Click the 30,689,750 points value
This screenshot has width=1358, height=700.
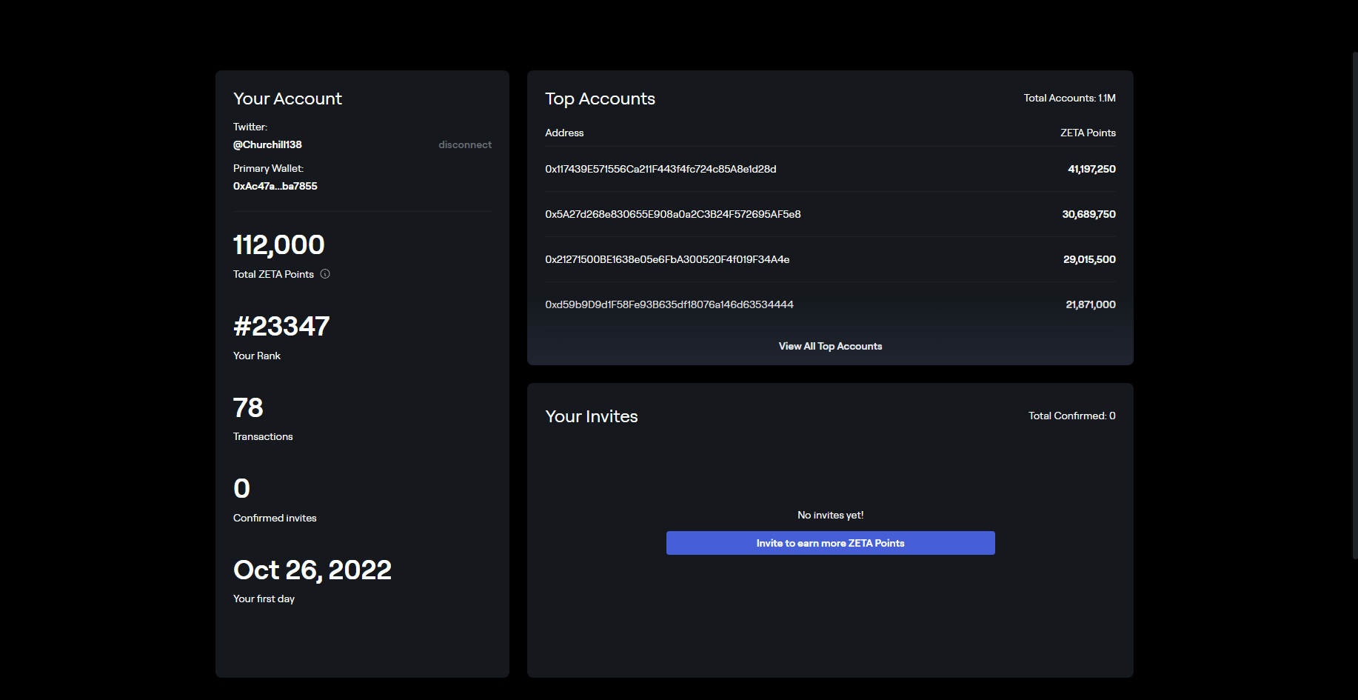point(1088,214)
